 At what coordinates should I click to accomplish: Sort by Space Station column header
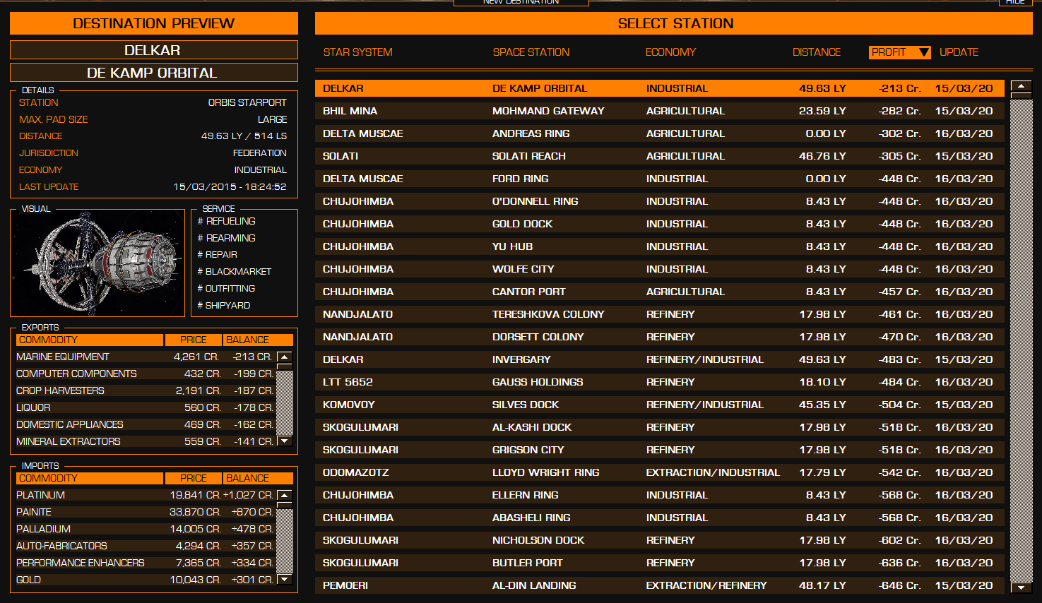click(531, 52)
